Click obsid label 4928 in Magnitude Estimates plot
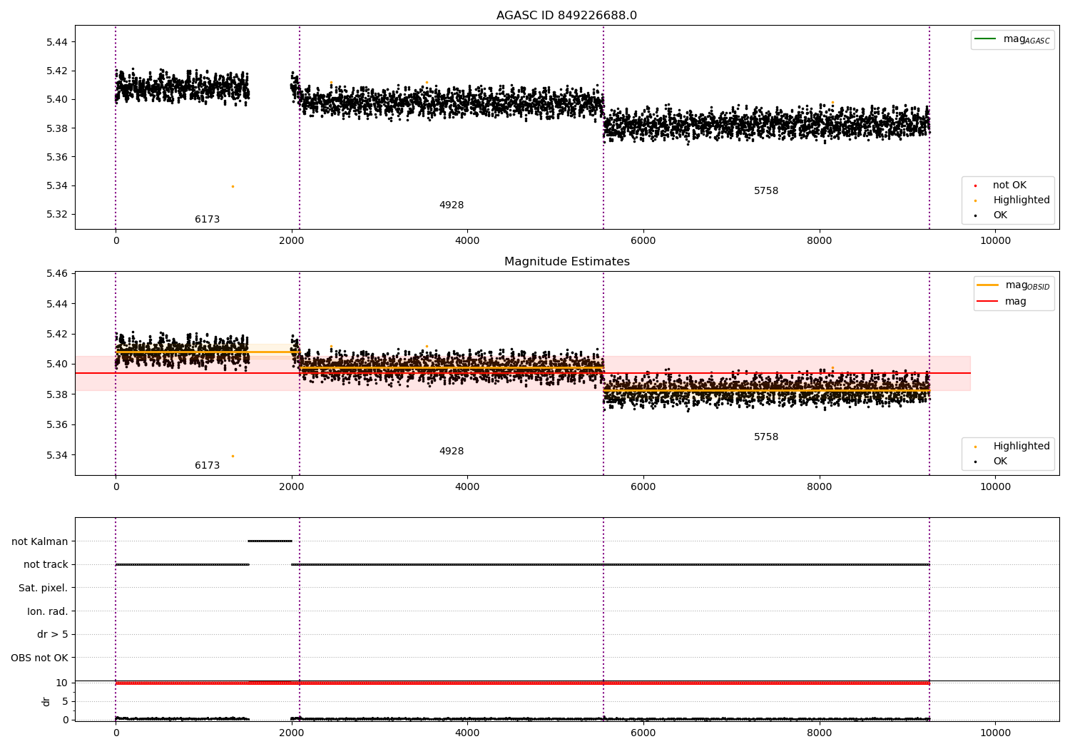The height and width of the screenshot is (749, 1070). click(451, 452)
